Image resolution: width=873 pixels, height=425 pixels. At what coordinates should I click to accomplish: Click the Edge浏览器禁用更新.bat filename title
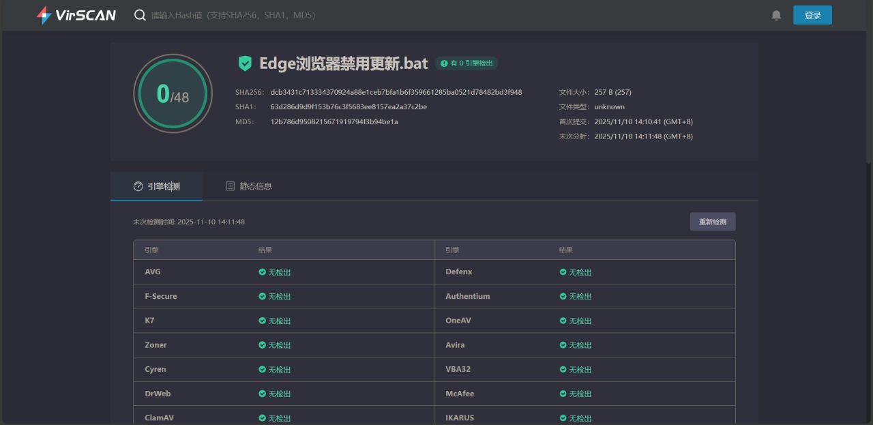343,63
